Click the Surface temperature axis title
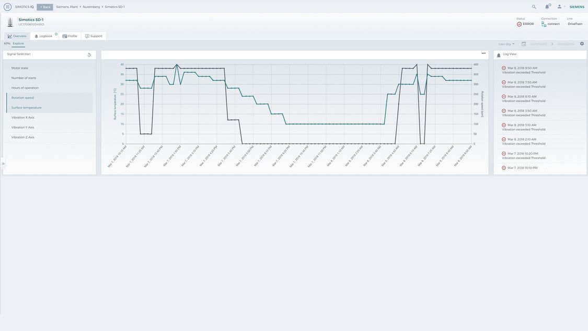588x331 pixels. [x=115, y=104]
